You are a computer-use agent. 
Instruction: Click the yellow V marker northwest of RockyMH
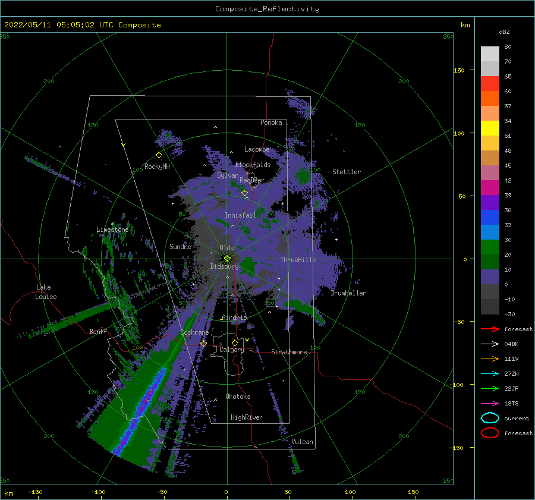(x=124, y=145)
